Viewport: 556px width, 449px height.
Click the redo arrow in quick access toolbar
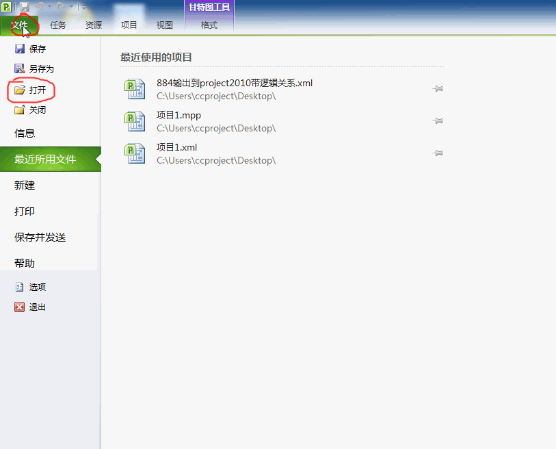pos(61,7)
